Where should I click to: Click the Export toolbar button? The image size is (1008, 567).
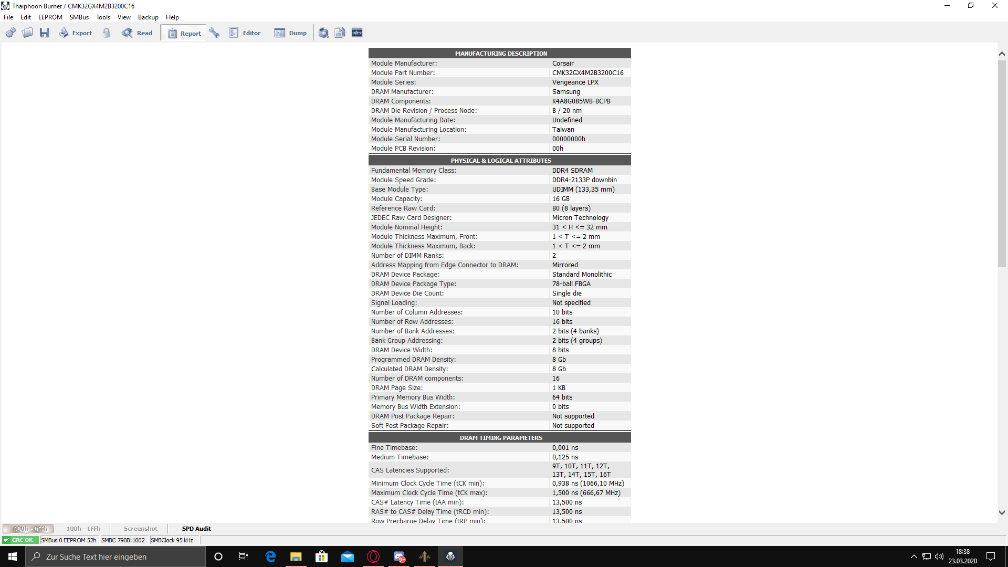(76, 33)
